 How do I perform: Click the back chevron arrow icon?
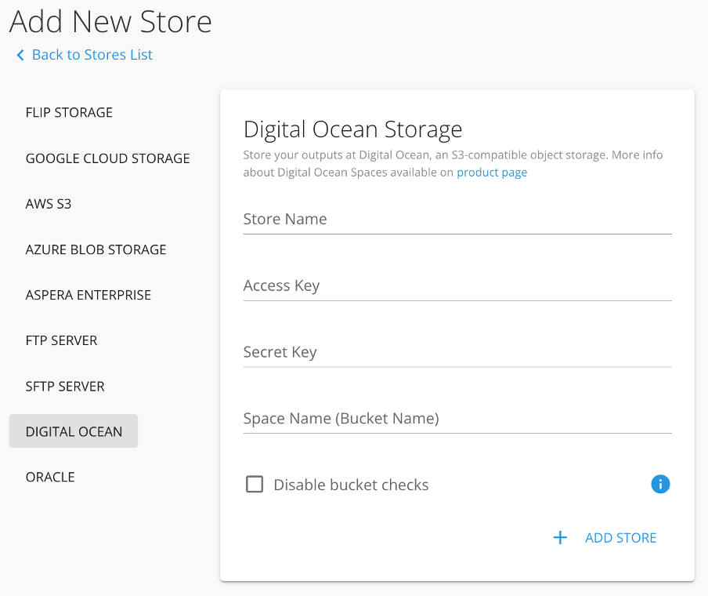(x=20, y=55)
